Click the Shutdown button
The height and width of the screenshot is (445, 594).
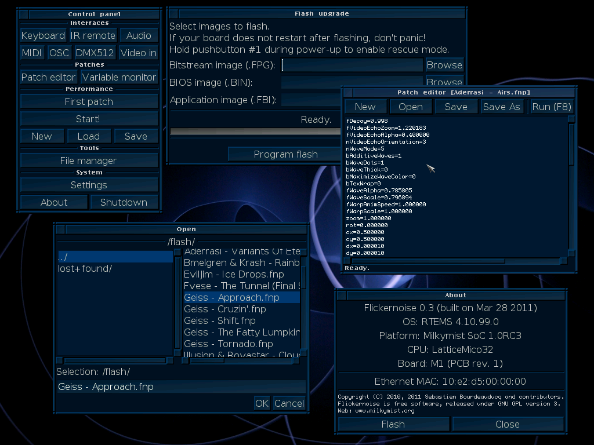click(124, 202)
